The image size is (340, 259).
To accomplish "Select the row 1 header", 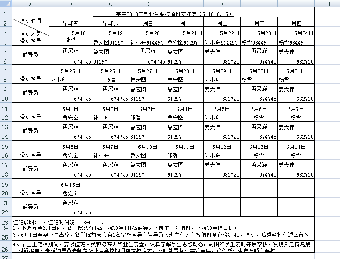I will (x=6, y=14).
